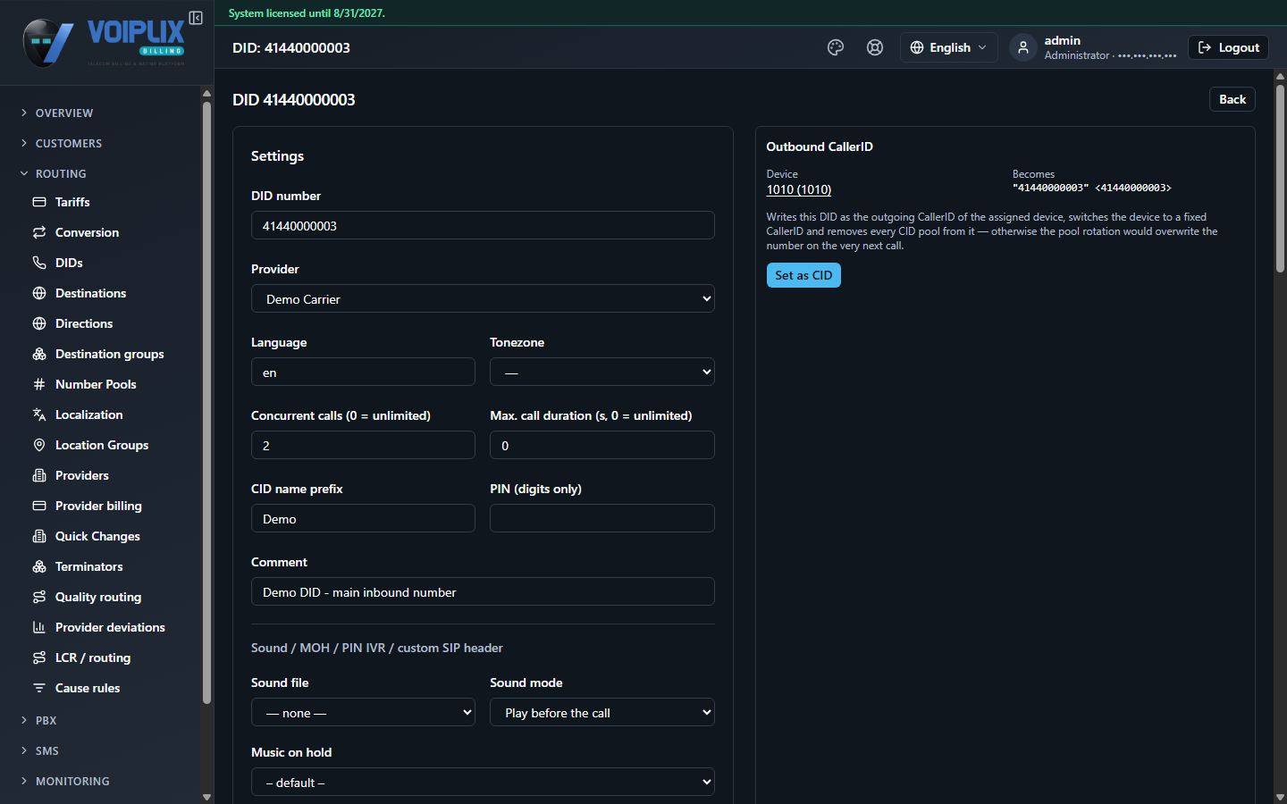Open the Tonezone dropdown
Image resolution: width=1287 pixels, height=804 pixels.
pos(602,372)
